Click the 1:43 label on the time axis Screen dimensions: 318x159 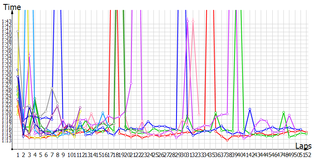(x=7, y=21)
